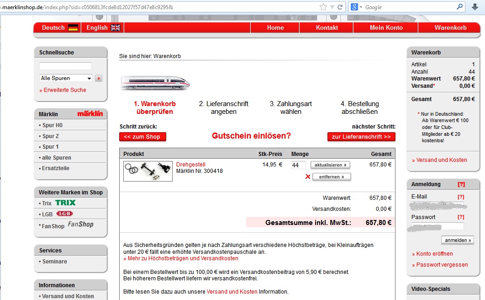Open the Alle Spuren dropdown
Image resolution: width=485 pixels, height=300 pixels.
click(x=66, y=78)
